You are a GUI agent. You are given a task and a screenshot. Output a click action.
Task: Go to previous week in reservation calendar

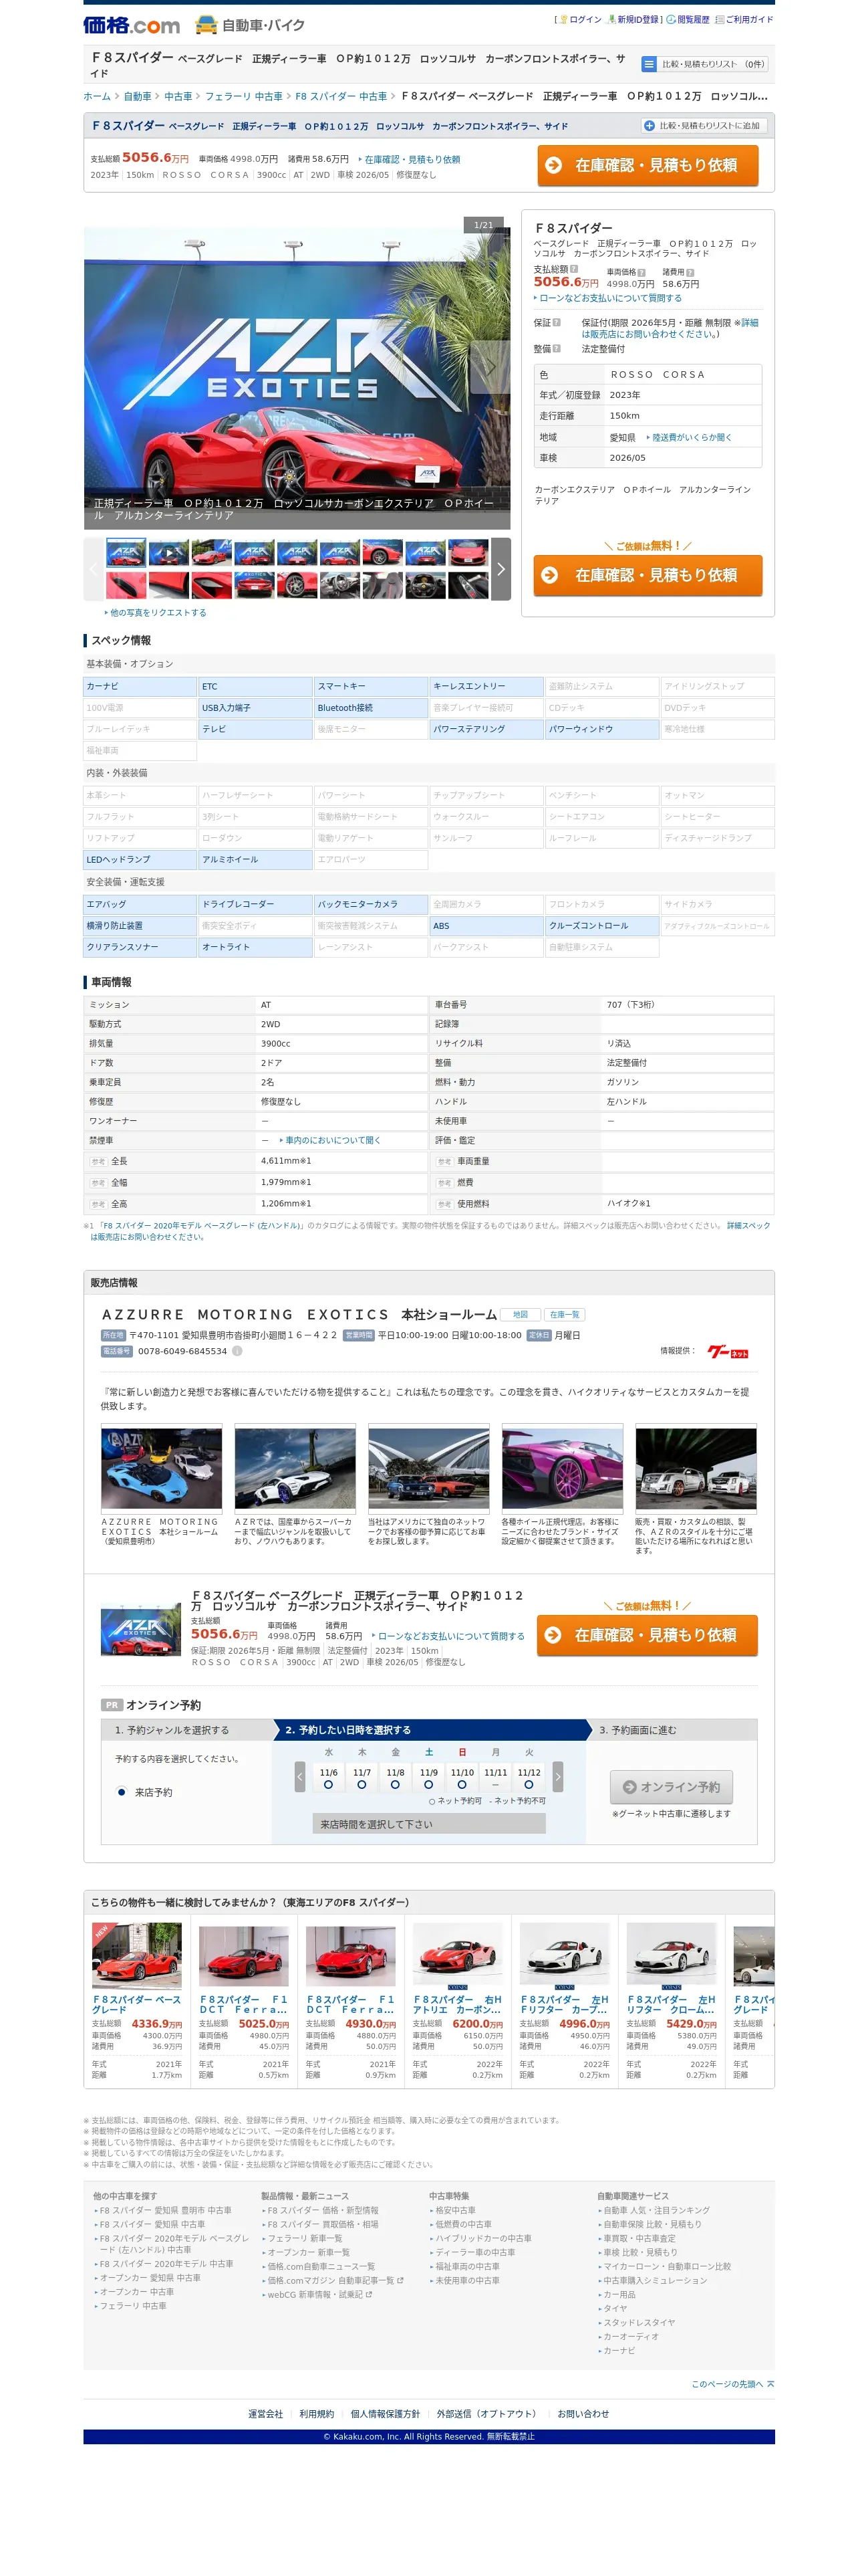tap(299, 1776)
